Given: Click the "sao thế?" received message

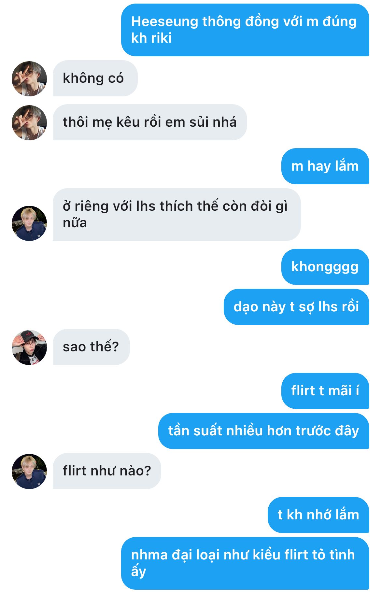Looking at the screenshot, I should pos(91,347).
